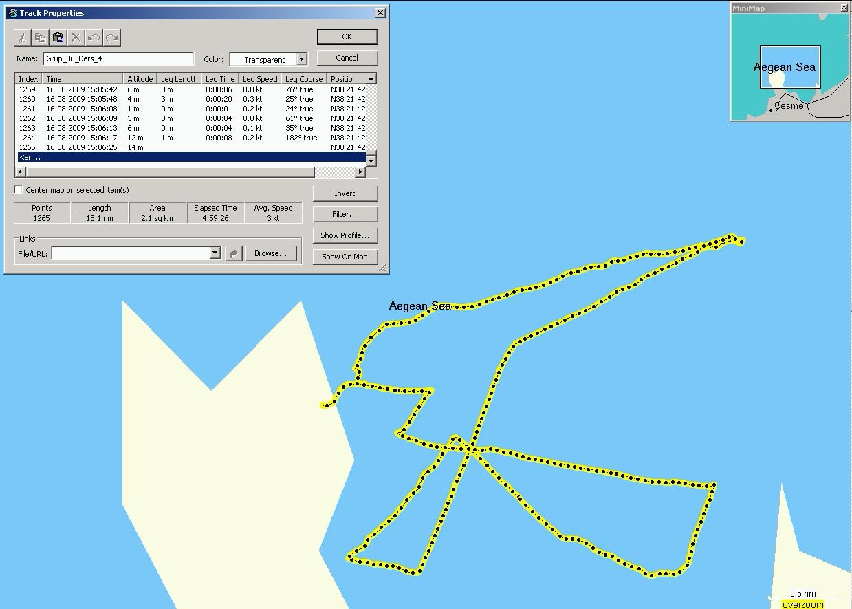Click the Show Profile... button
This screenshot has height=609, width=852.
click(x=345, y=235)
